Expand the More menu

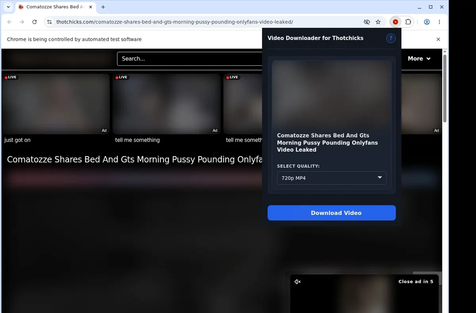pos(419,59)
